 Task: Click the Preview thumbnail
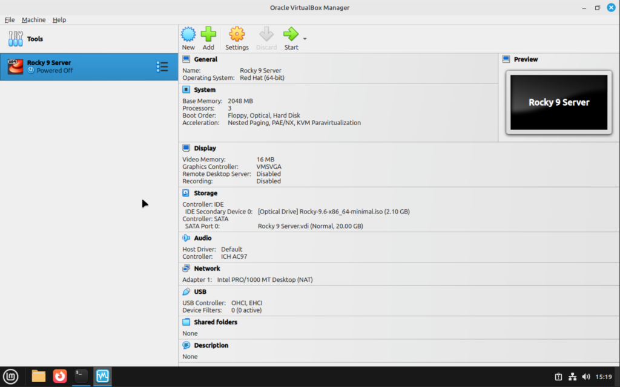point(558,101)
